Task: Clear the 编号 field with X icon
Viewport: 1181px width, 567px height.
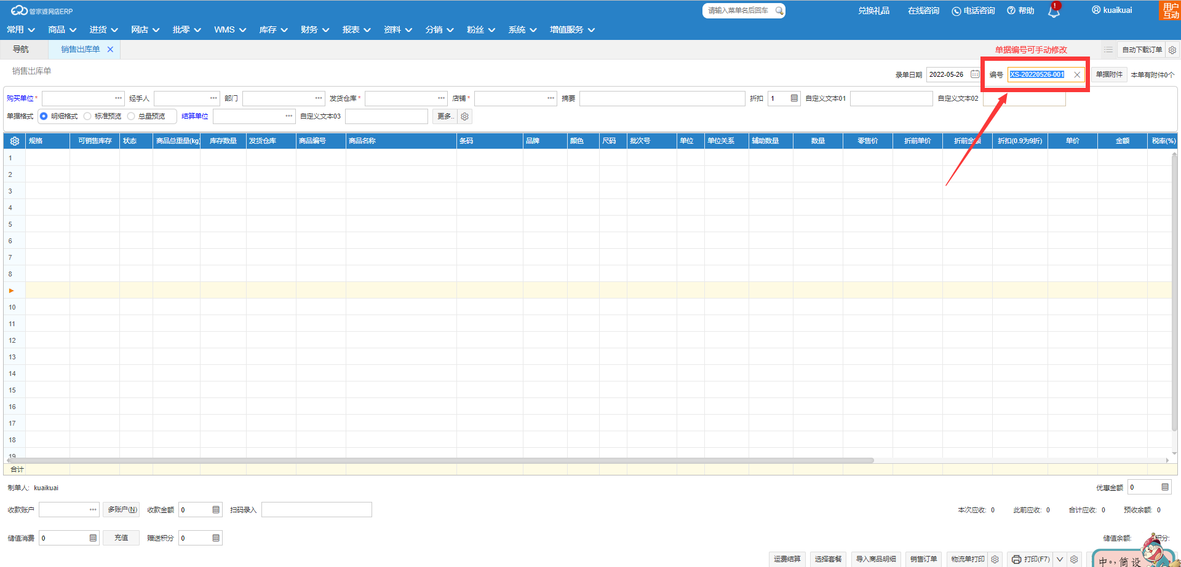Action: click(1077, 75)
